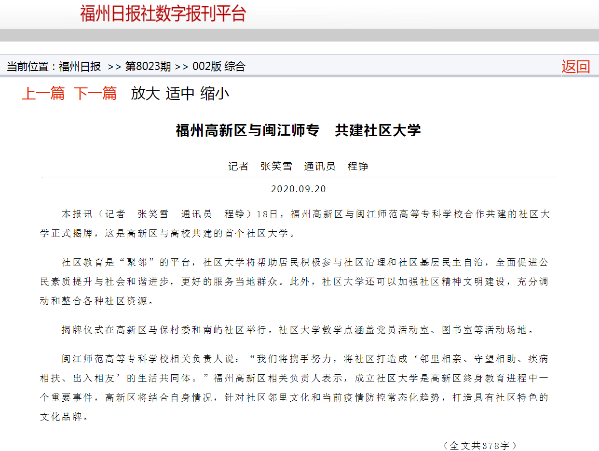Click the date 2020.09.20
599x451 pixels.
pos(299,189)
